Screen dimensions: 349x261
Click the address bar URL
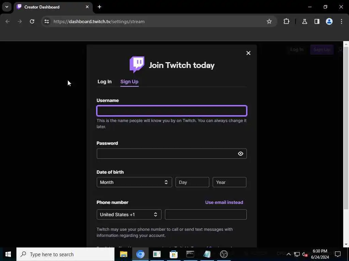point(99,21)
